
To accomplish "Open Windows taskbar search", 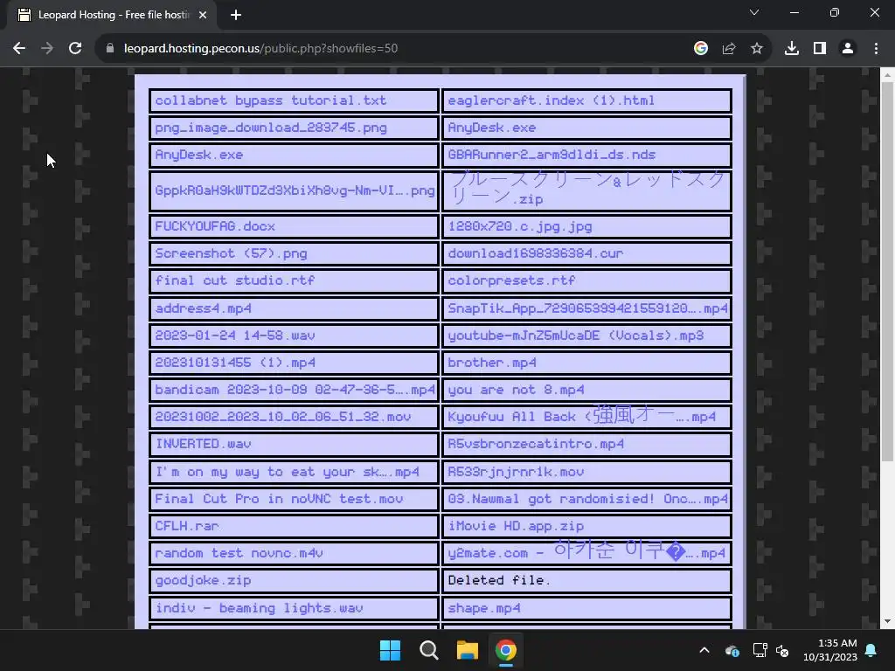I will click(428, 650).
